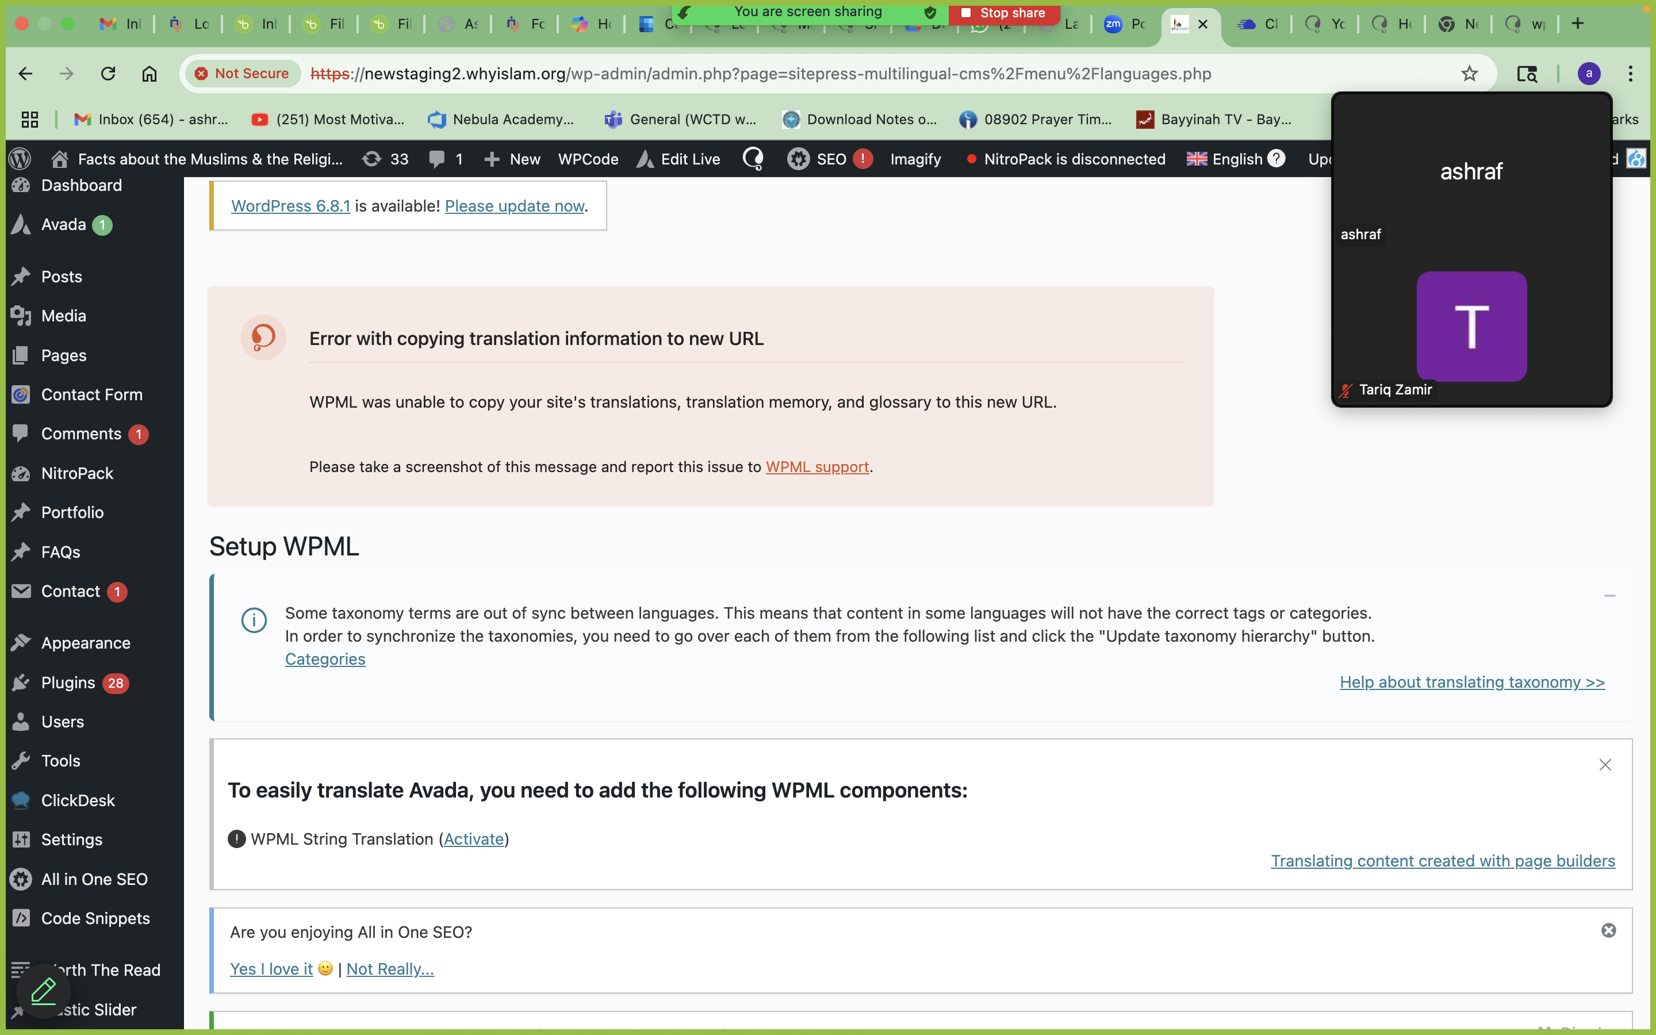This screenshot has height=1035, width=1656.
Task: Open SEO menu in the admin bar
Action: (x=829, y=159)
